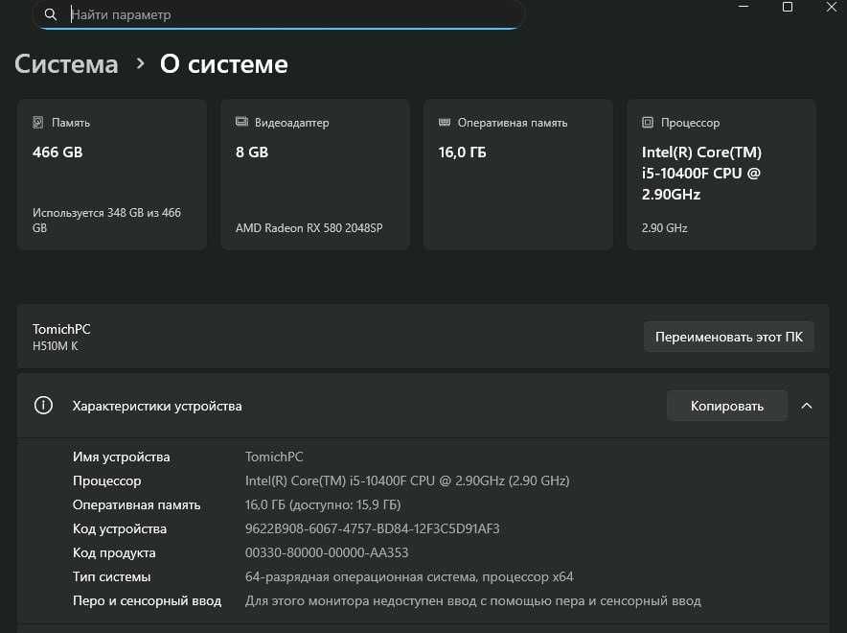Click "16,0 ГБ (доступно: 15,9 ГБ)" value
This screenshot has width=847, height=633.
[x=323, y=504]
